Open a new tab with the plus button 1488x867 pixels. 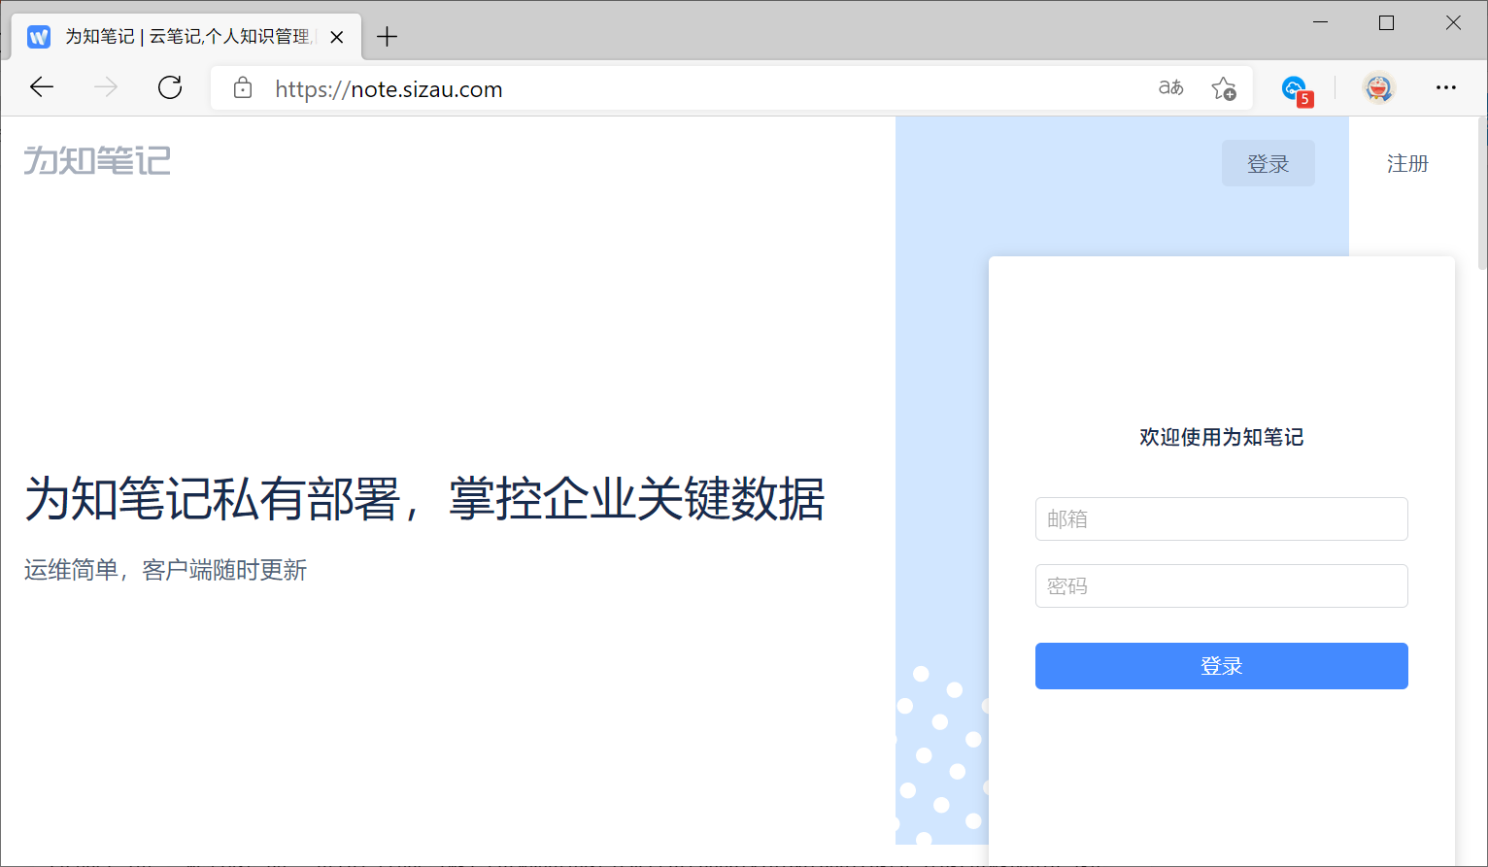point(387,37)
